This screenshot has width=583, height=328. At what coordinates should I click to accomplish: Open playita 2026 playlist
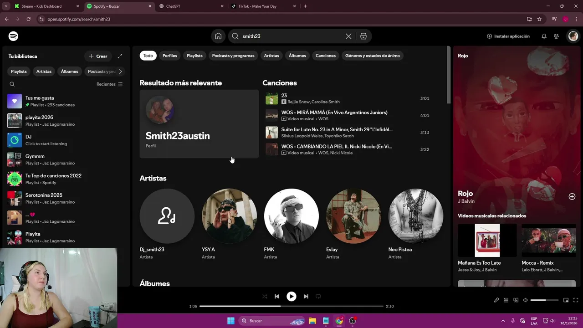click(66, 121)
